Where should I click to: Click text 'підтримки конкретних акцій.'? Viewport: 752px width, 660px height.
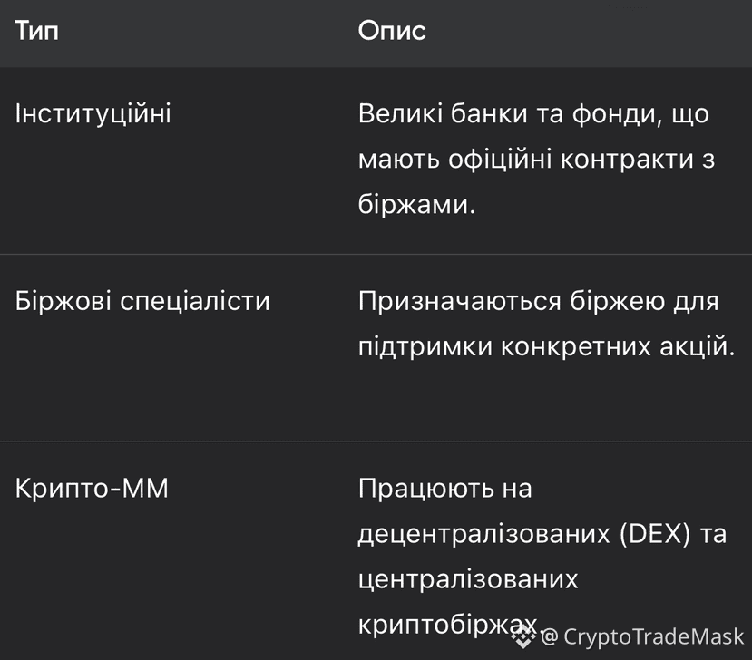[547, 346]
